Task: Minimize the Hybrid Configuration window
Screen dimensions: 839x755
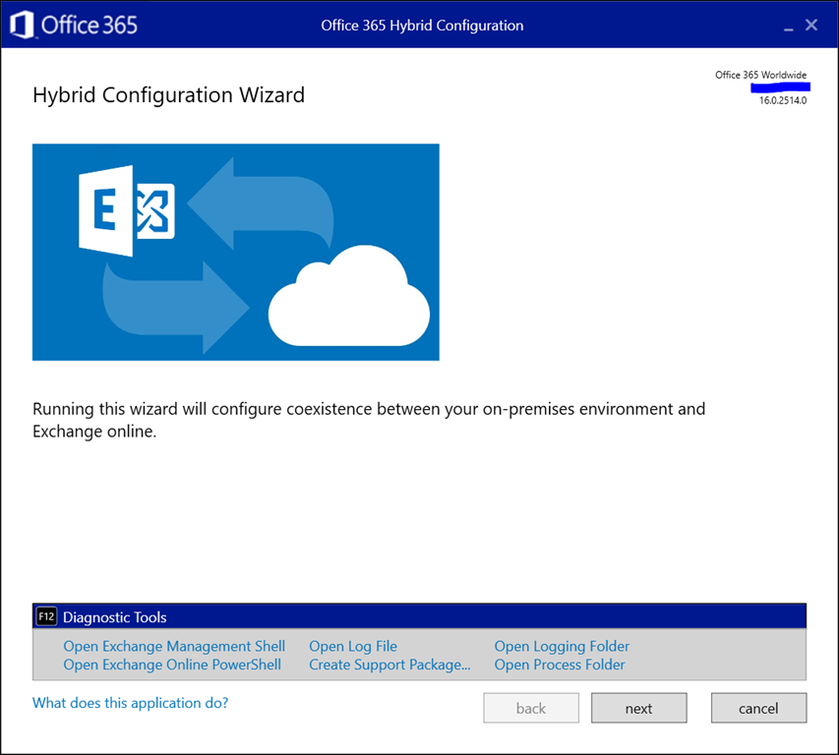Action: pos(786,26)
